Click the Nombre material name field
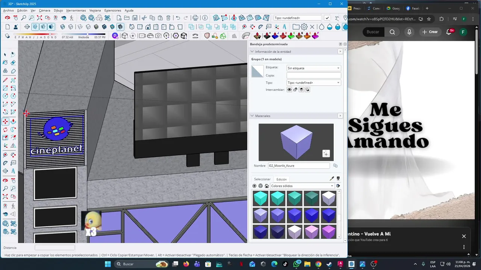The width and height of the screenshot is (481, 270). [x=298, y=165]
